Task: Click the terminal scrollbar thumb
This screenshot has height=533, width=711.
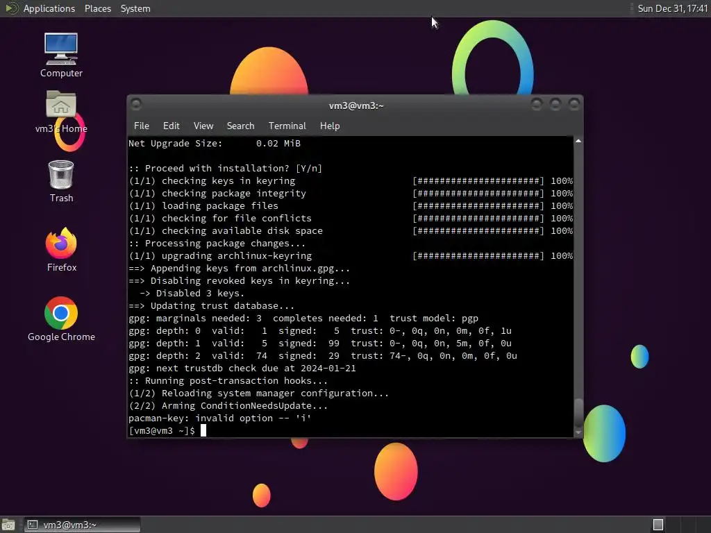Action: tap(578, 412)
